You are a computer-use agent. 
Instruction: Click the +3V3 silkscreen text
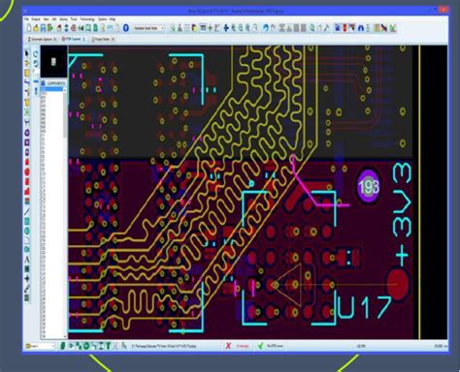tap(402, 214)
